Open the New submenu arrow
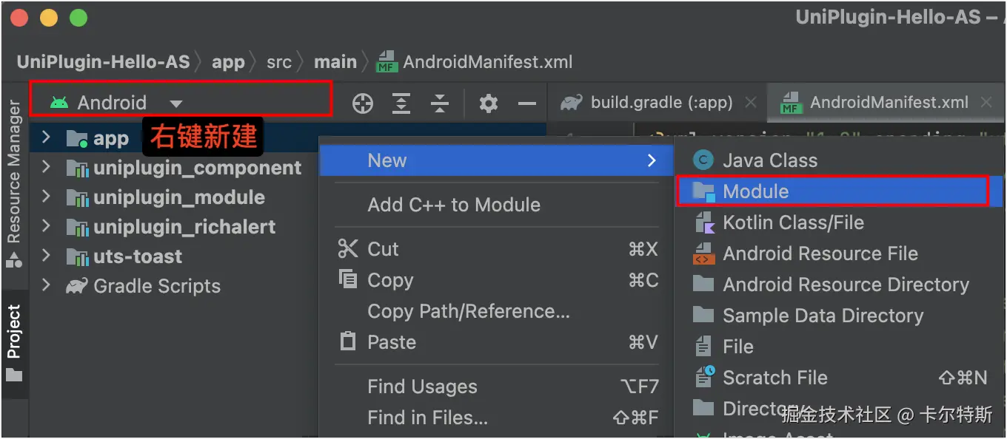 click(652, 160)
